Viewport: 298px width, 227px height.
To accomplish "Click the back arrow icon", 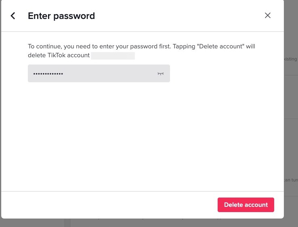I will pos(13,16).
